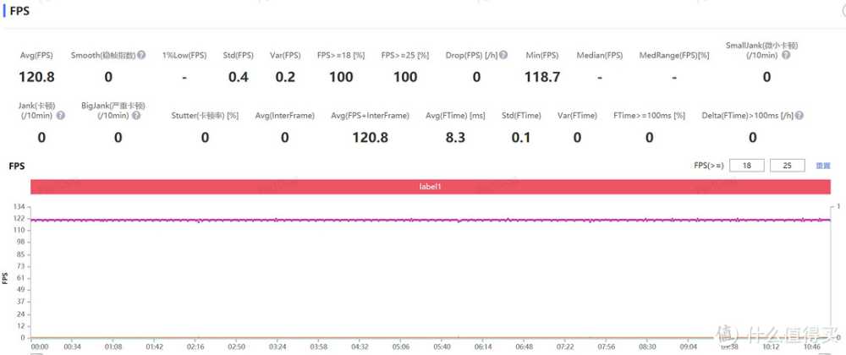Click the Avg(FPS) value 120.8
This screenshot has width=846, height=355.
(36, 77)
